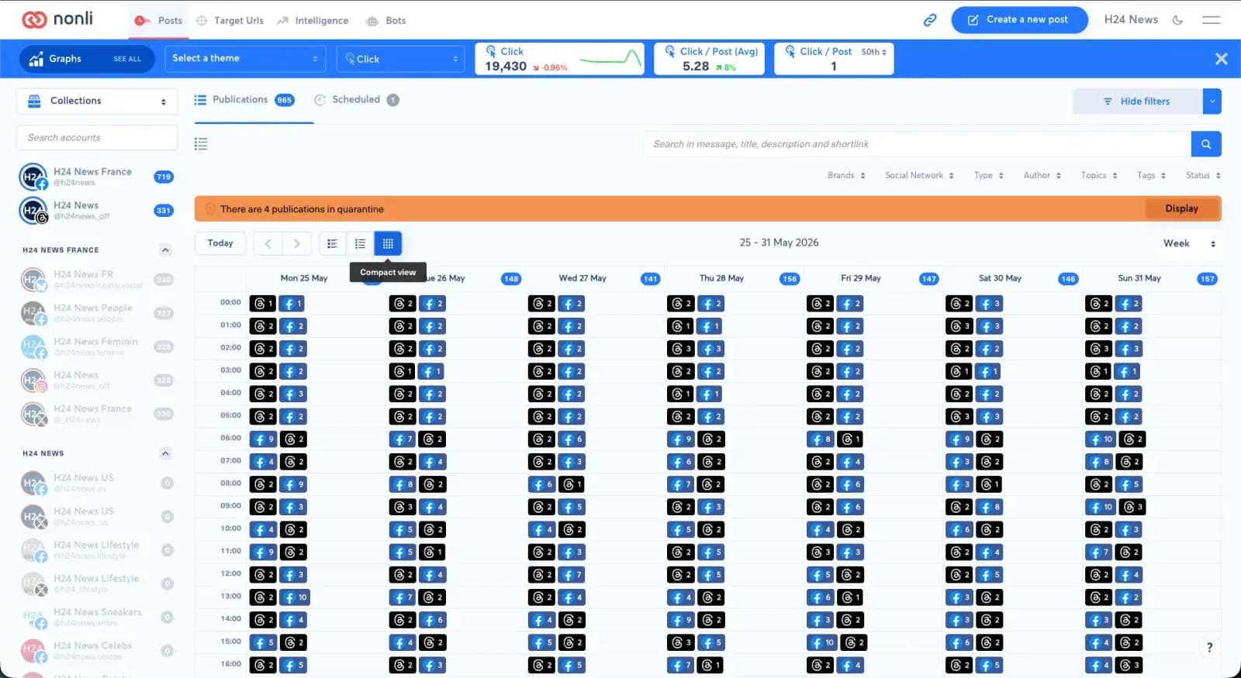1241x678 pixels.
Task: Toggle the H24 News Sneakers account
Action: tap(97, 617)
